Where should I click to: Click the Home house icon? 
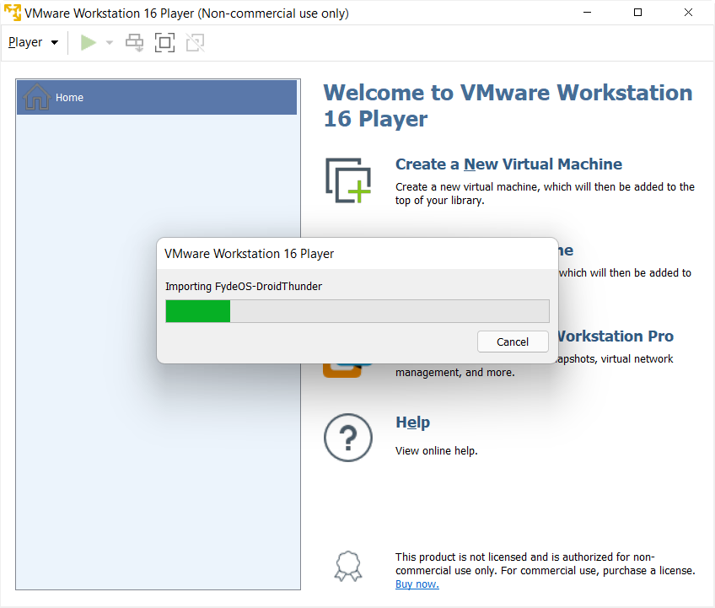36,97
